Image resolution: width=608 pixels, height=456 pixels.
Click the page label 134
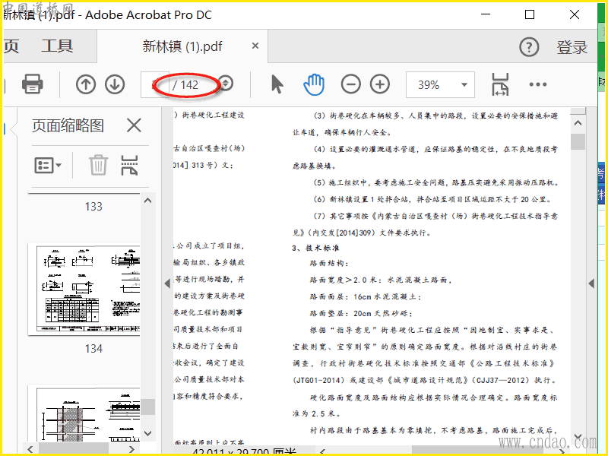93,349
